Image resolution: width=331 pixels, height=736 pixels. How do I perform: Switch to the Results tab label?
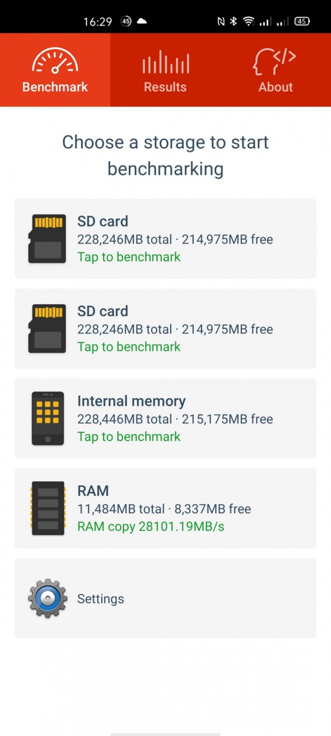[165, 87]
